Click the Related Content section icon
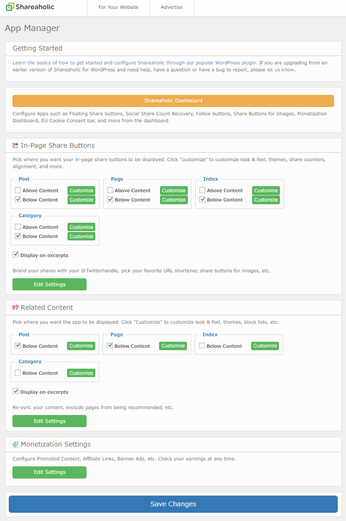The width and height of the screenshot is (346, 521). coord(15,308)
